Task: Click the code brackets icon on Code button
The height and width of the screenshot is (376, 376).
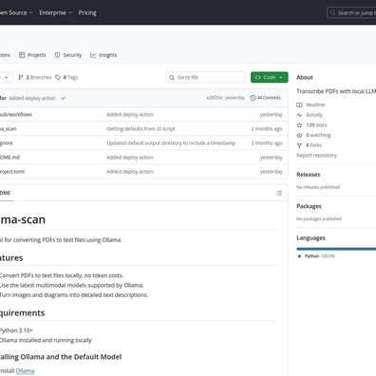Action: coord(257,77)
